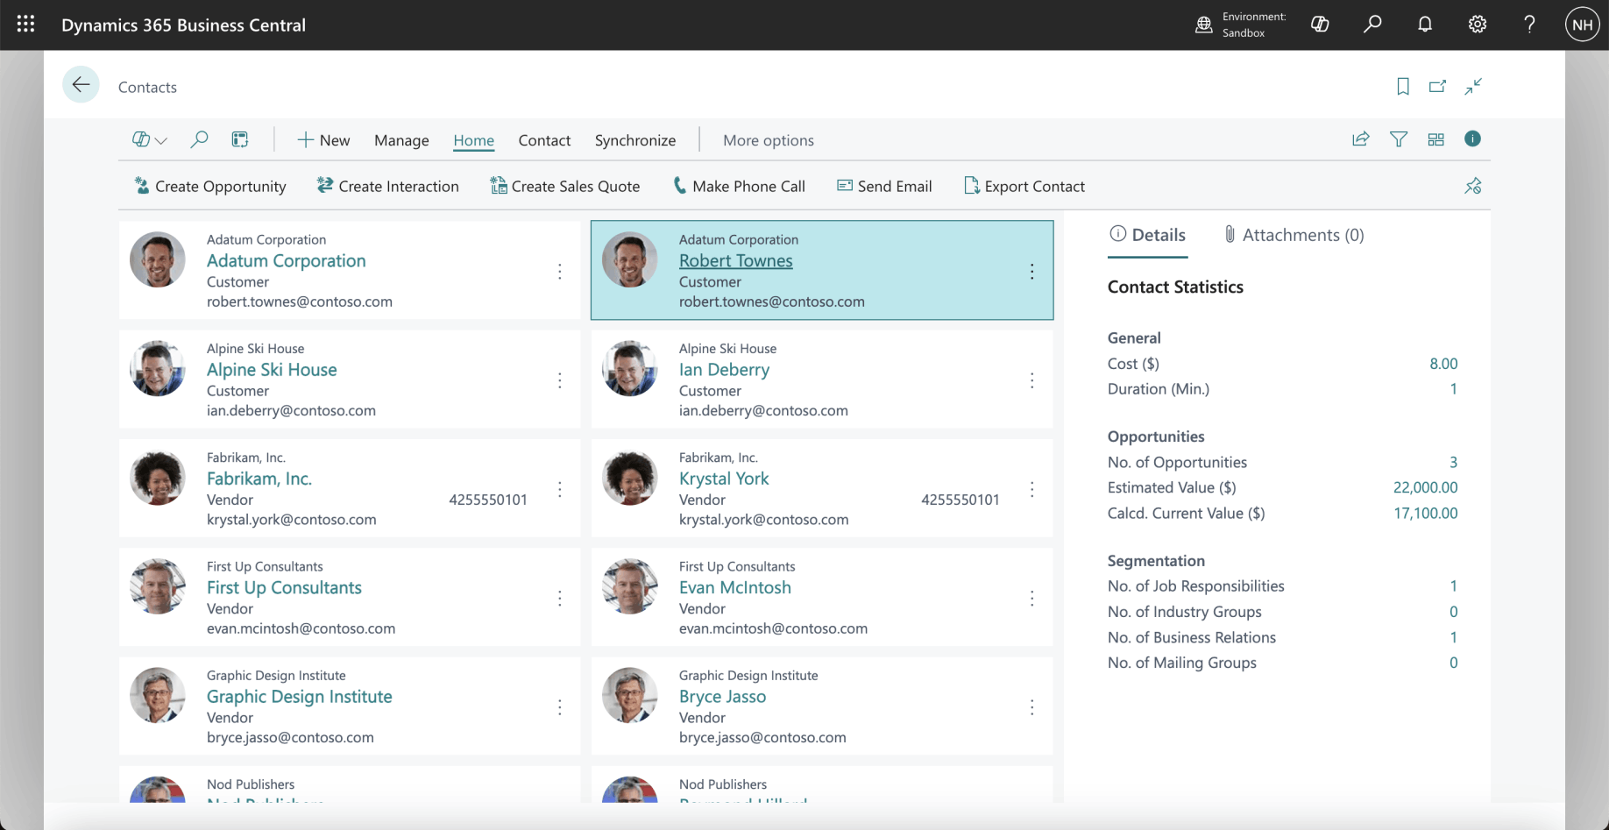Open more actions for Krystal York card
This screenshot has height=830, width=1609.
(x=1032, y=489)
